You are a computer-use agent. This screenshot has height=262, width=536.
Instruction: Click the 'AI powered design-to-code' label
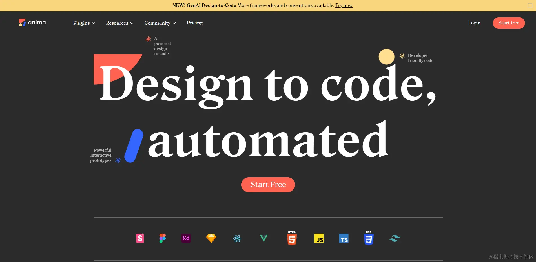click(162, 46)
